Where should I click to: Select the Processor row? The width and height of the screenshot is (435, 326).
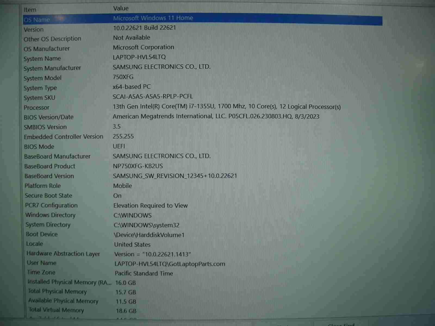point(36,108)
